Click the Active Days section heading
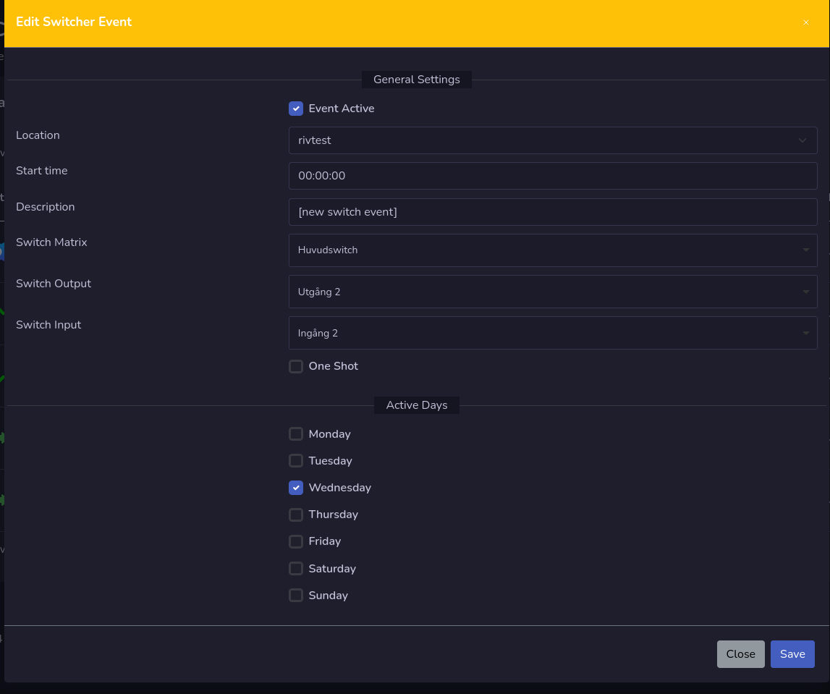The image size is (830, 694). [x=417, y=405]
